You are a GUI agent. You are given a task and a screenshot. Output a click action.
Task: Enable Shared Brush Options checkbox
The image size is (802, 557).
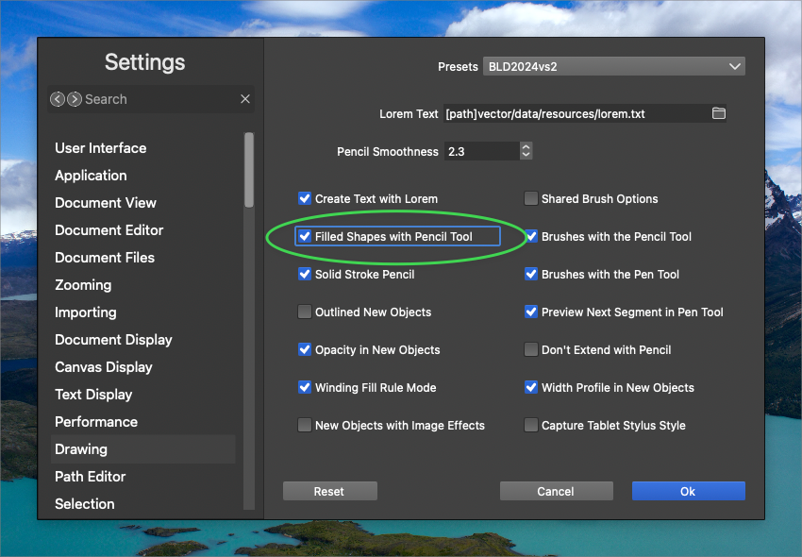pos(531,199)
